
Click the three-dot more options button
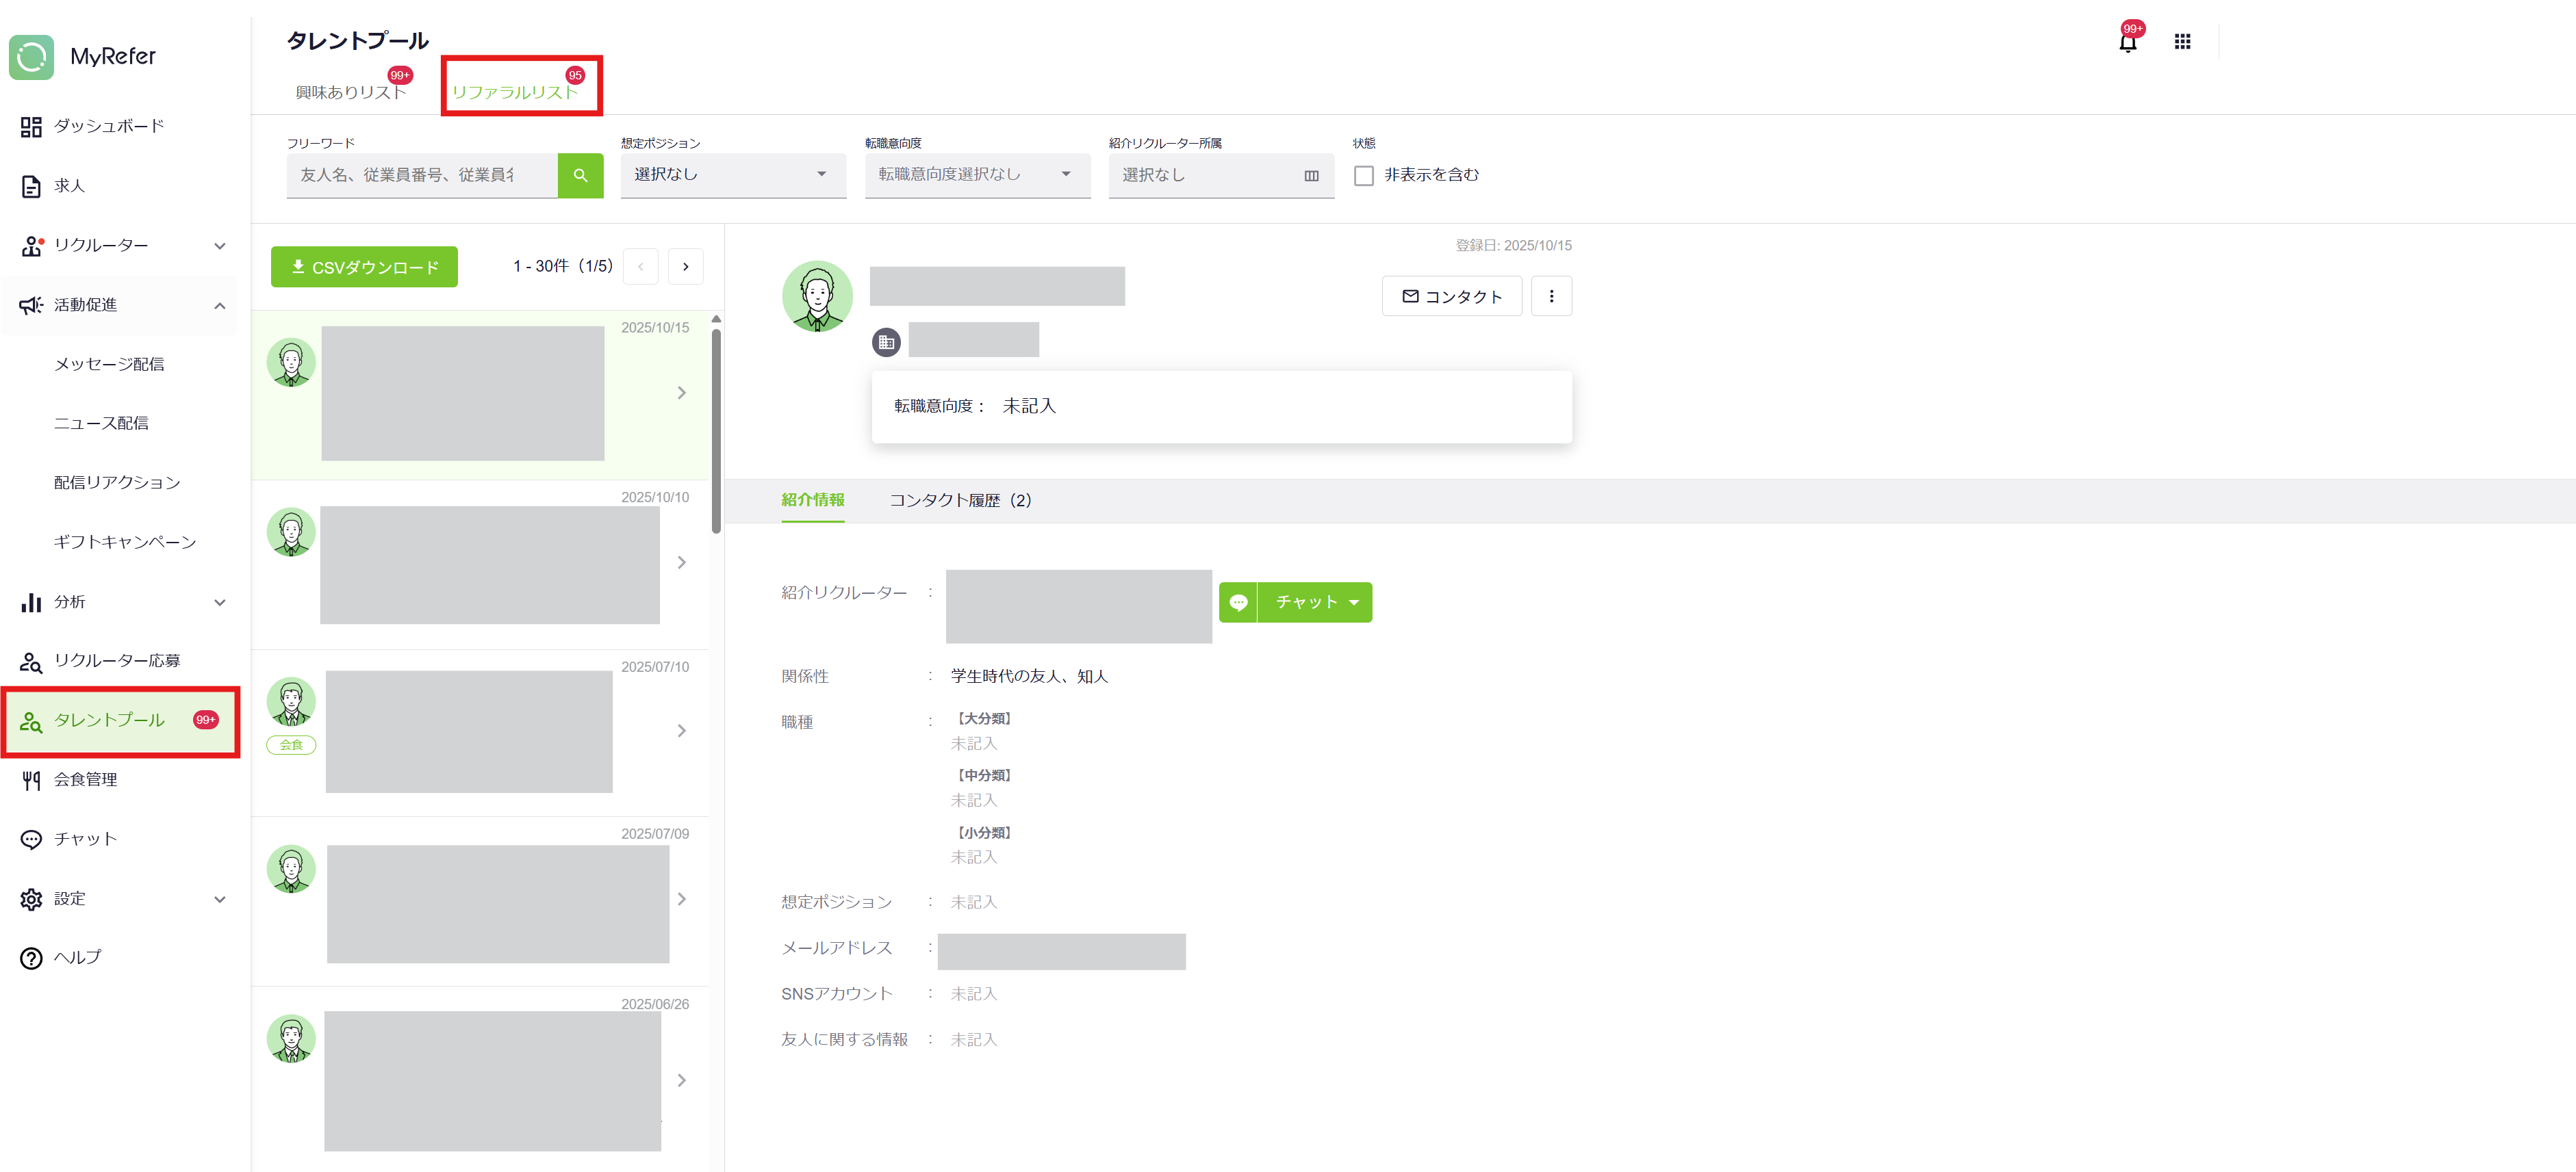pos(1551,296)
